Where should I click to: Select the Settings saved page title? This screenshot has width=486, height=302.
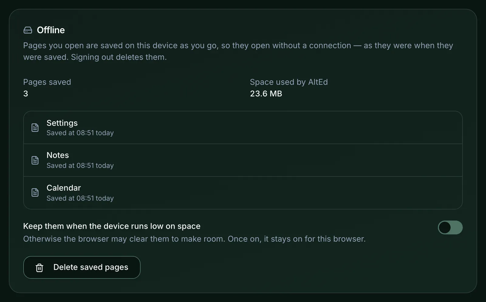coord(62,123)
